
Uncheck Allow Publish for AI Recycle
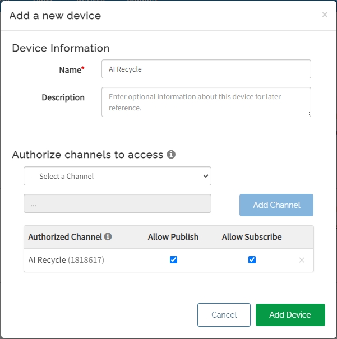[173, 260]
